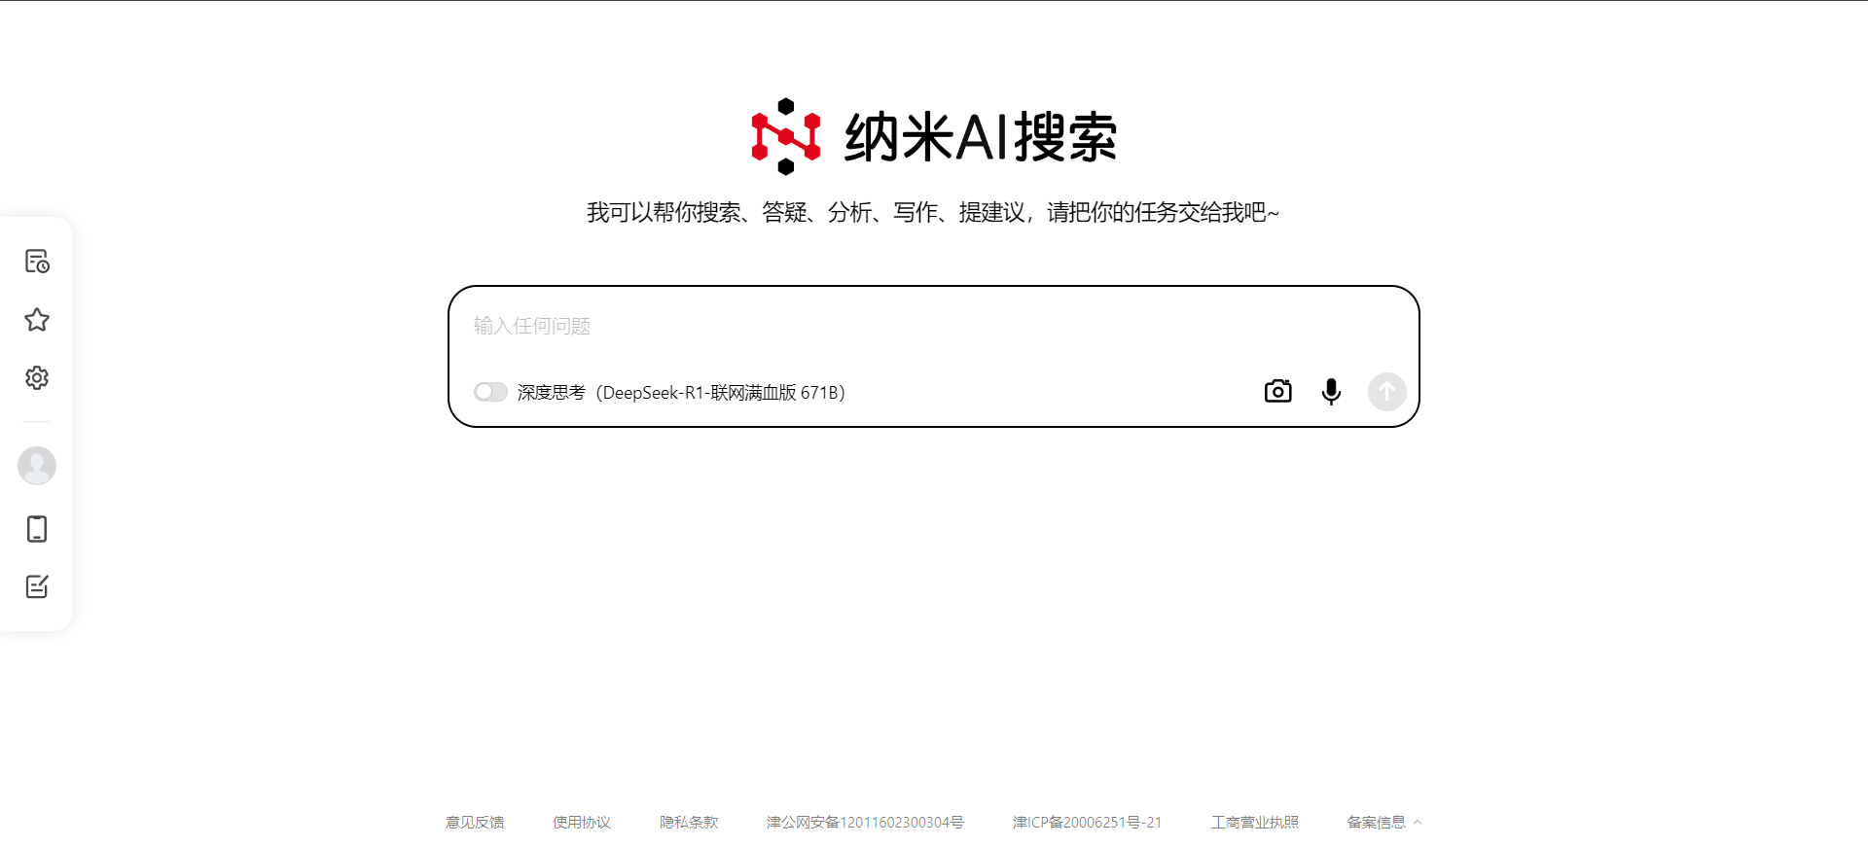This screenshot has height=846, width=1868.
Task: Toggle the 深度思考 switch on
Action: (x=490, y=392)
